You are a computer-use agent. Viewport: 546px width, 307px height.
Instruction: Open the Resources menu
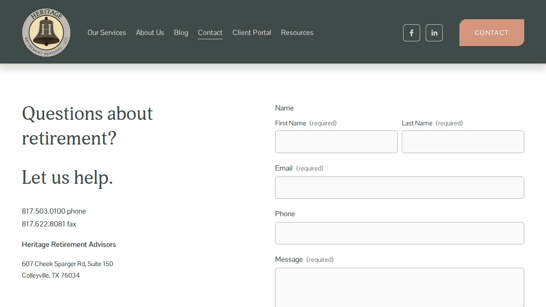pyautogui.click(x=297, y=32)
